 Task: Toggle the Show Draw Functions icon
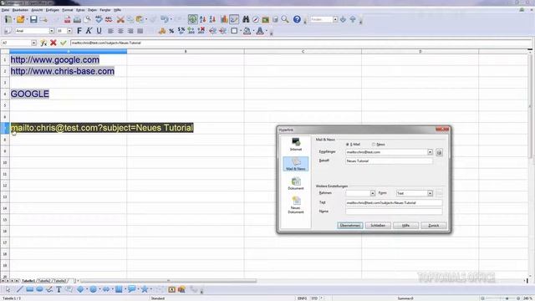pyautogui.click(x=234, y=19)
